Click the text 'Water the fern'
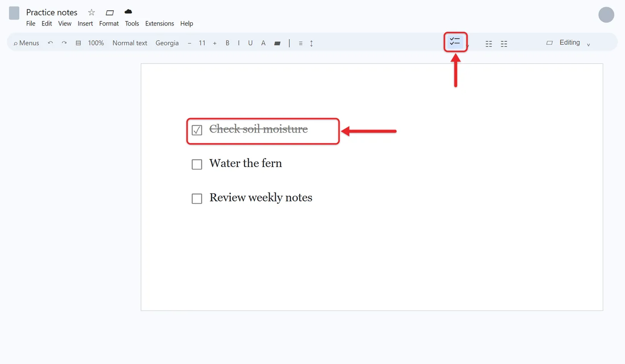The width and height of the screenshot is (625, 364). 246,163
